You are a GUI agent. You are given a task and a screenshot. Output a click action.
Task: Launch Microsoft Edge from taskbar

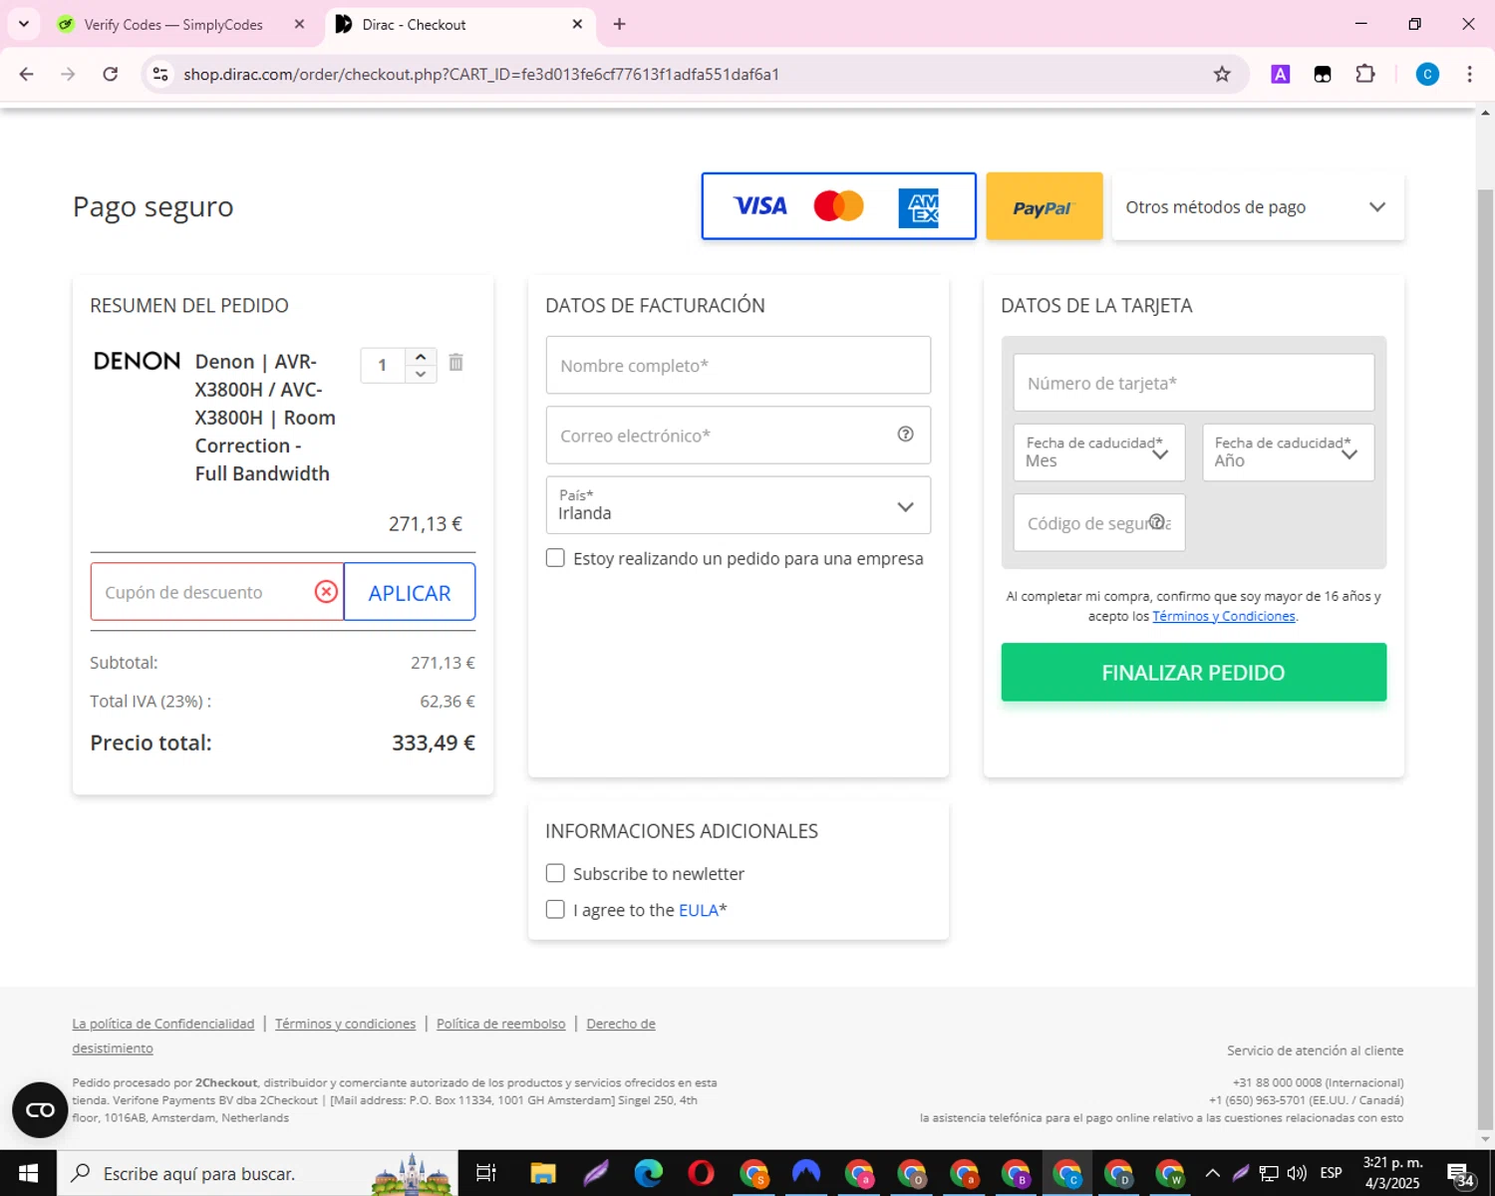tap(648, 1173)
